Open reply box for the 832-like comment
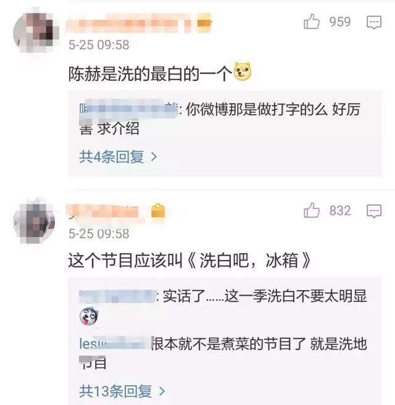 click(374, 211)
